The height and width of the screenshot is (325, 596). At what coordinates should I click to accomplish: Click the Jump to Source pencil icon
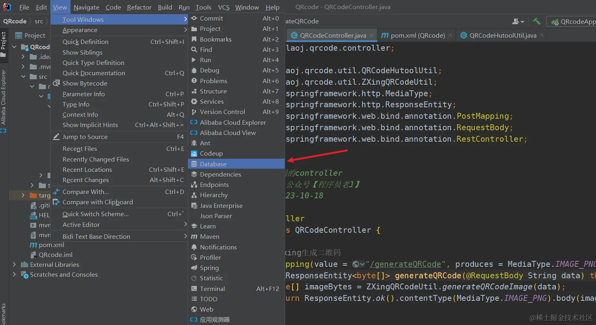56,137
